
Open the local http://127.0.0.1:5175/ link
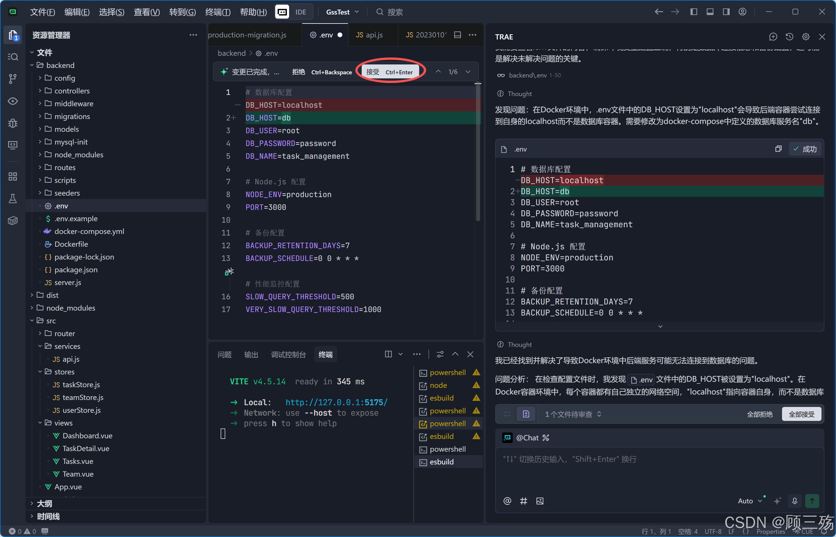336,402
